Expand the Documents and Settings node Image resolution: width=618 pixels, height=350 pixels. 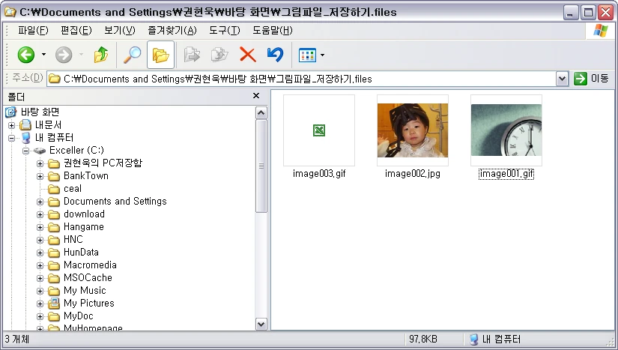(40, 202)
